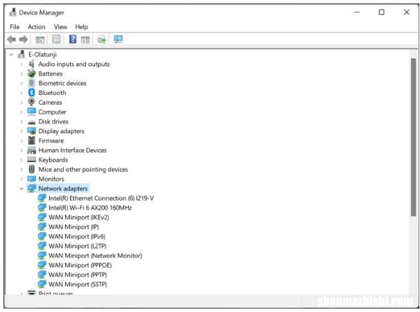The width and height of the screenshot is (420, 312).
Task: Click the Computer category monitor icon
Action: pos(32,112)
